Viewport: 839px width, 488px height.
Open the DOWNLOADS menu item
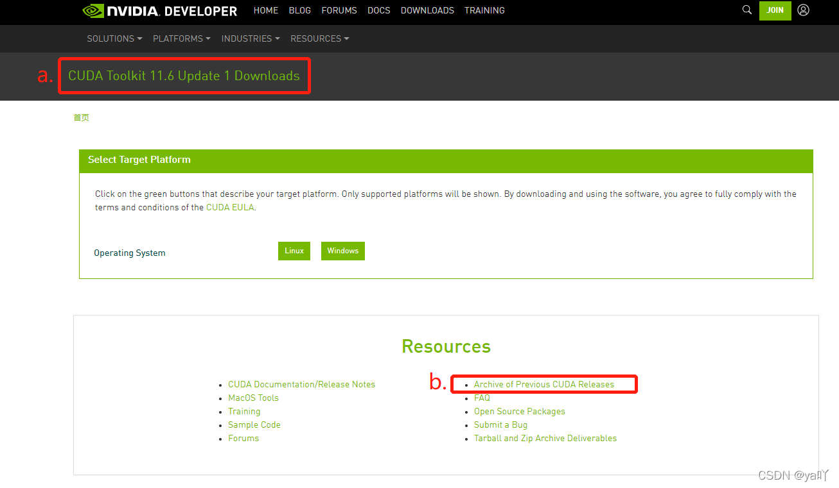427,11
